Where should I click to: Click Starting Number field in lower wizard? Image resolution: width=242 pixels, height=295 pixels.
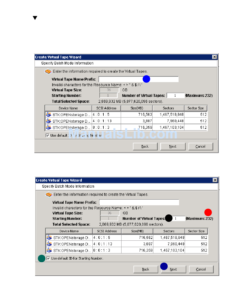(109, 219)
